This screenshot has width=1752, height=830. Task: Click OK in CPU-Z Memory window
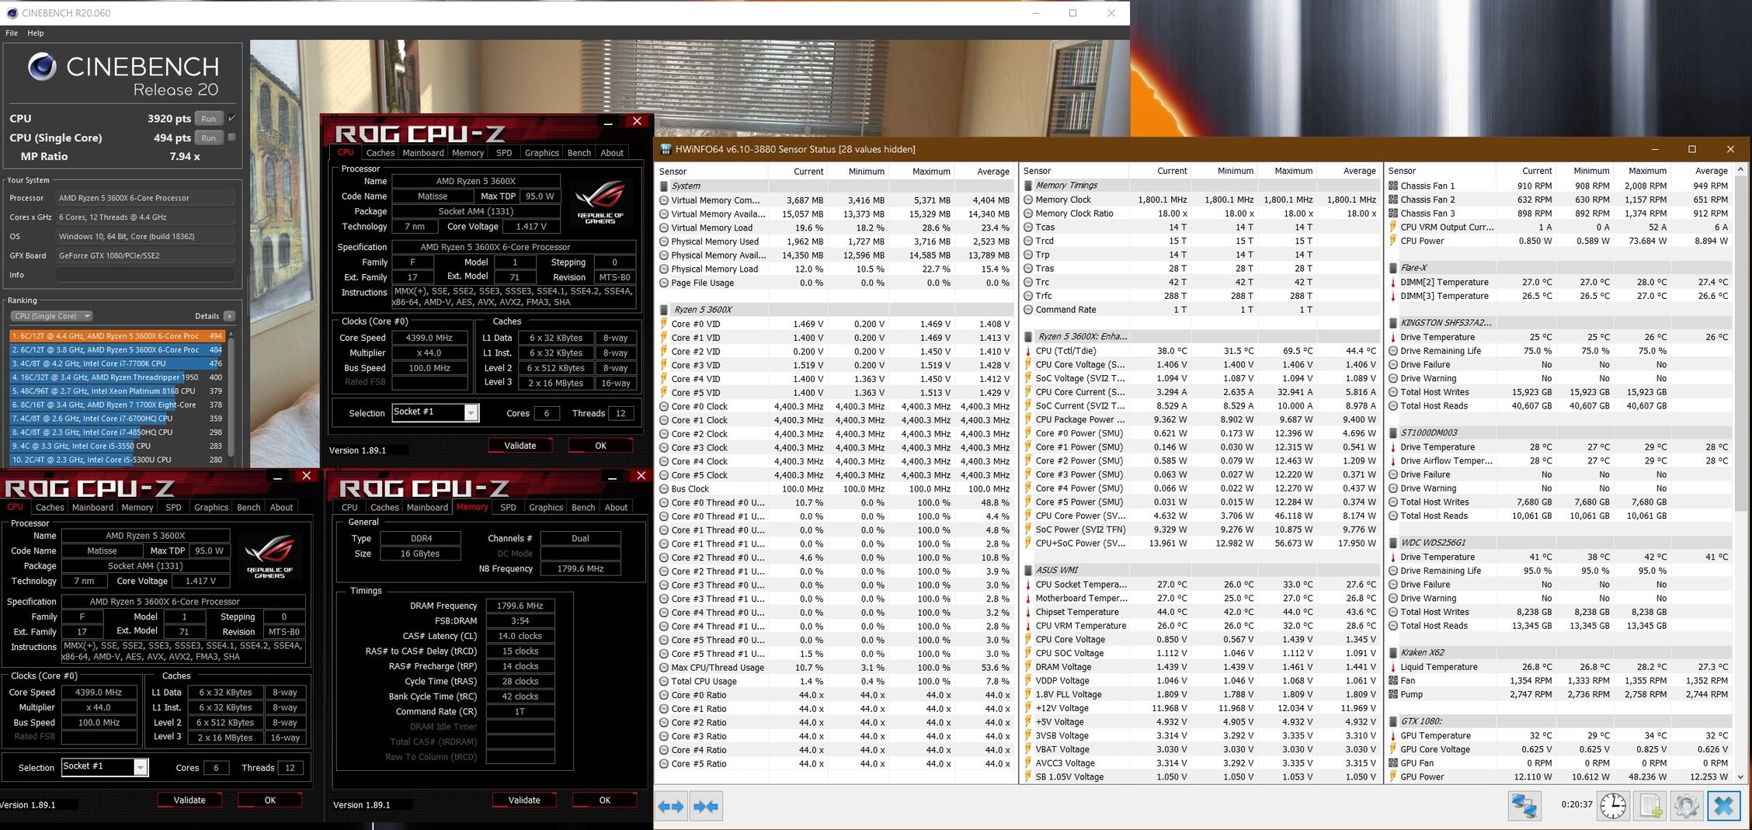click(x=605, y=800)
